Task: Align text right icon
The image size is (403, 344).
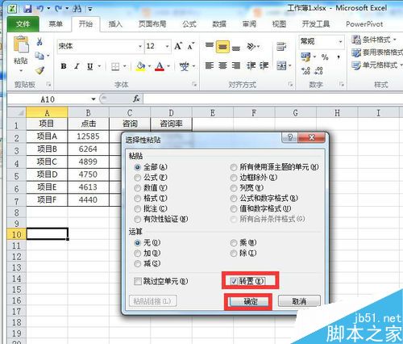Action: [x=236, y=65]
